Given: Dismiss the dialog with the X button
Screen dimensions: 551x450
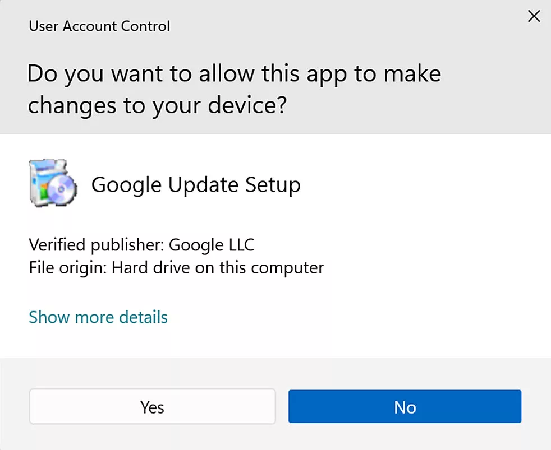Looking at the screenshot, I should click(x=533, y=16).
